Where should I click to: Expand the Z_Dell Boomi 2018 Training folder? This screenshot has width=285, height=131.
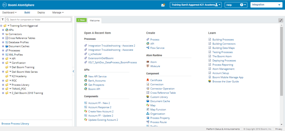click(3, 93)
